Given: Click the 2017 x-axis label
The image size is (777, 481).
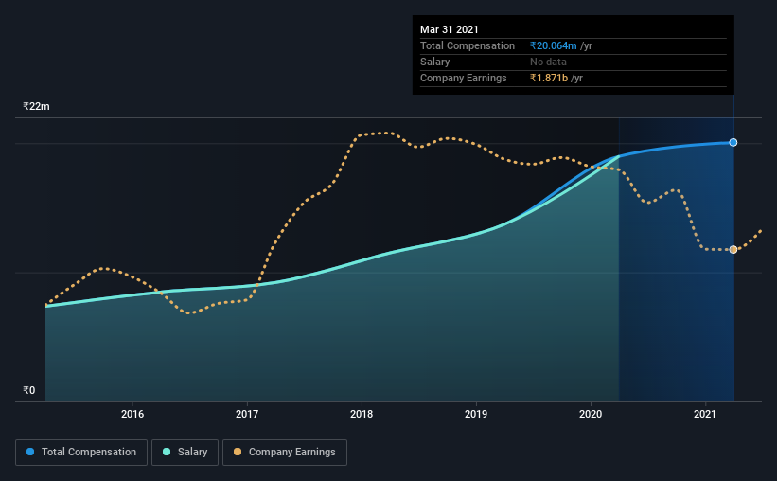Looking at the screenshot, I should (x=247, y=414).
